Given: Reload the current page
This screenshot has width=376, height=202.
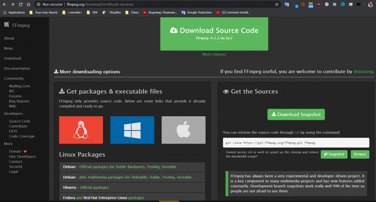Looking at the screenshot, I should (21, 4).
